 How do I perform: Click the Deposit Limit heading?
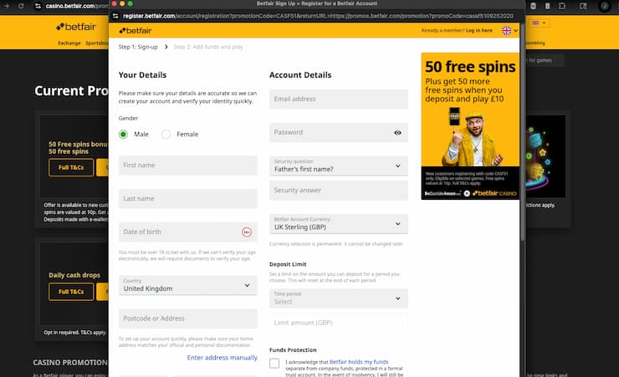click(288, 264)
